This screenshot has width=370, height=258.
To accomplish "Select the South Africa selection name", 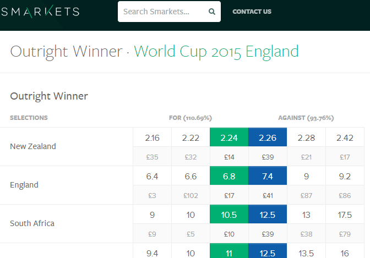I will point(32,223).
